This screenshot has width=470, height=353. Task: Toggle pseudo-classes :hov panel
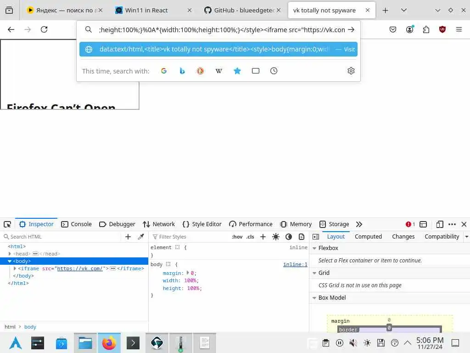(237, 237)
